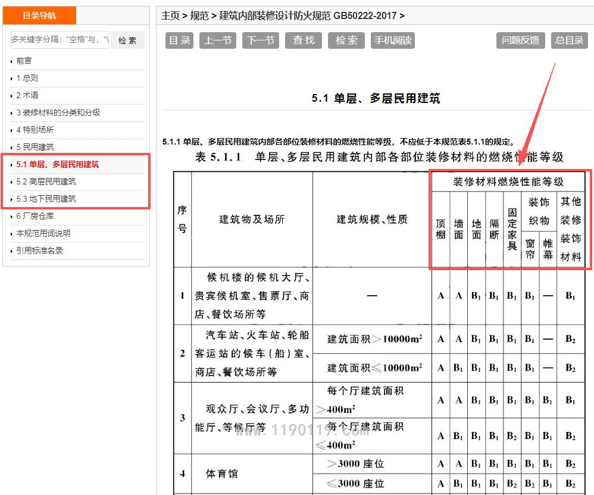Go to next section with 下一节
This screenshot has height=495, width=594.
(x=261, y=40)
